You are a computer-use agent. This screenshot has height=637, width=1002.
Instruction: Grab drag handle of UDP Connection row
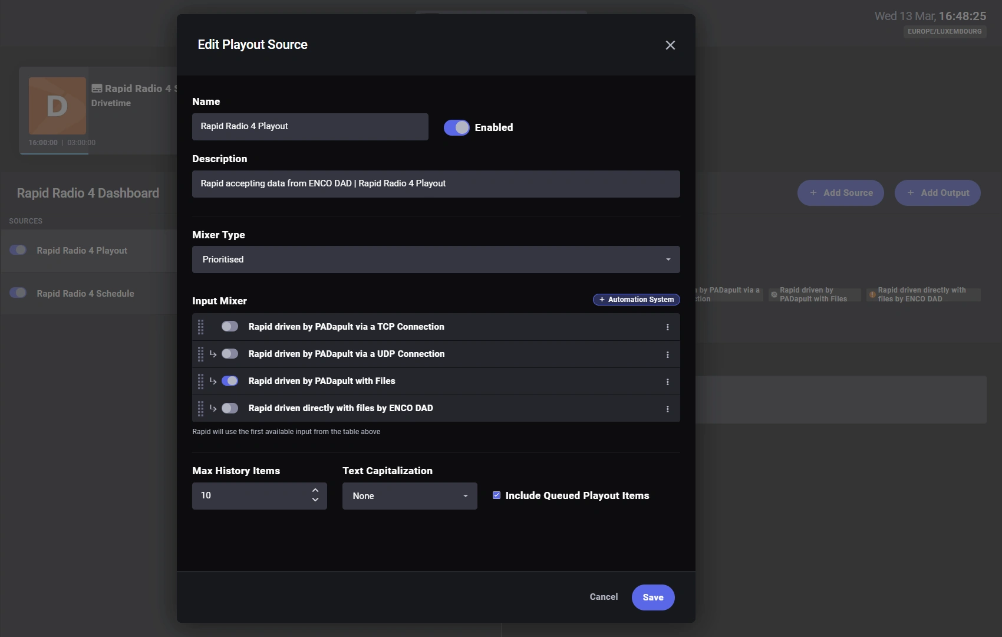coord(200,354)
